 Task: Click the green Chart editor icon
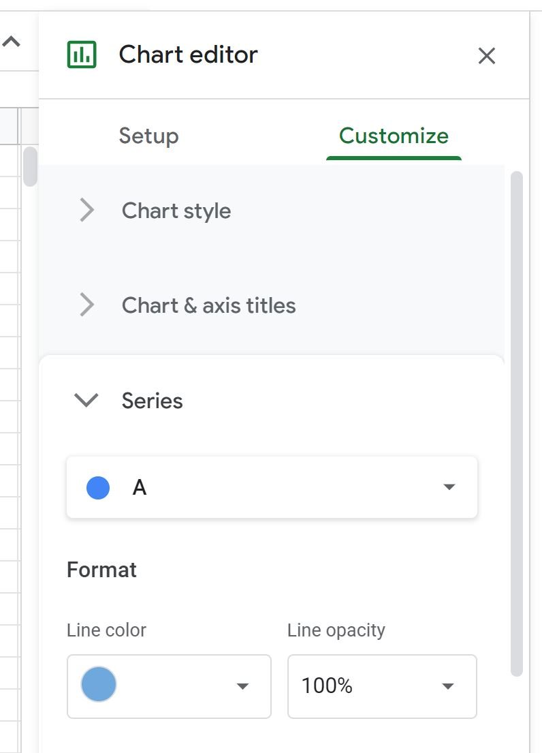(82, 55)
